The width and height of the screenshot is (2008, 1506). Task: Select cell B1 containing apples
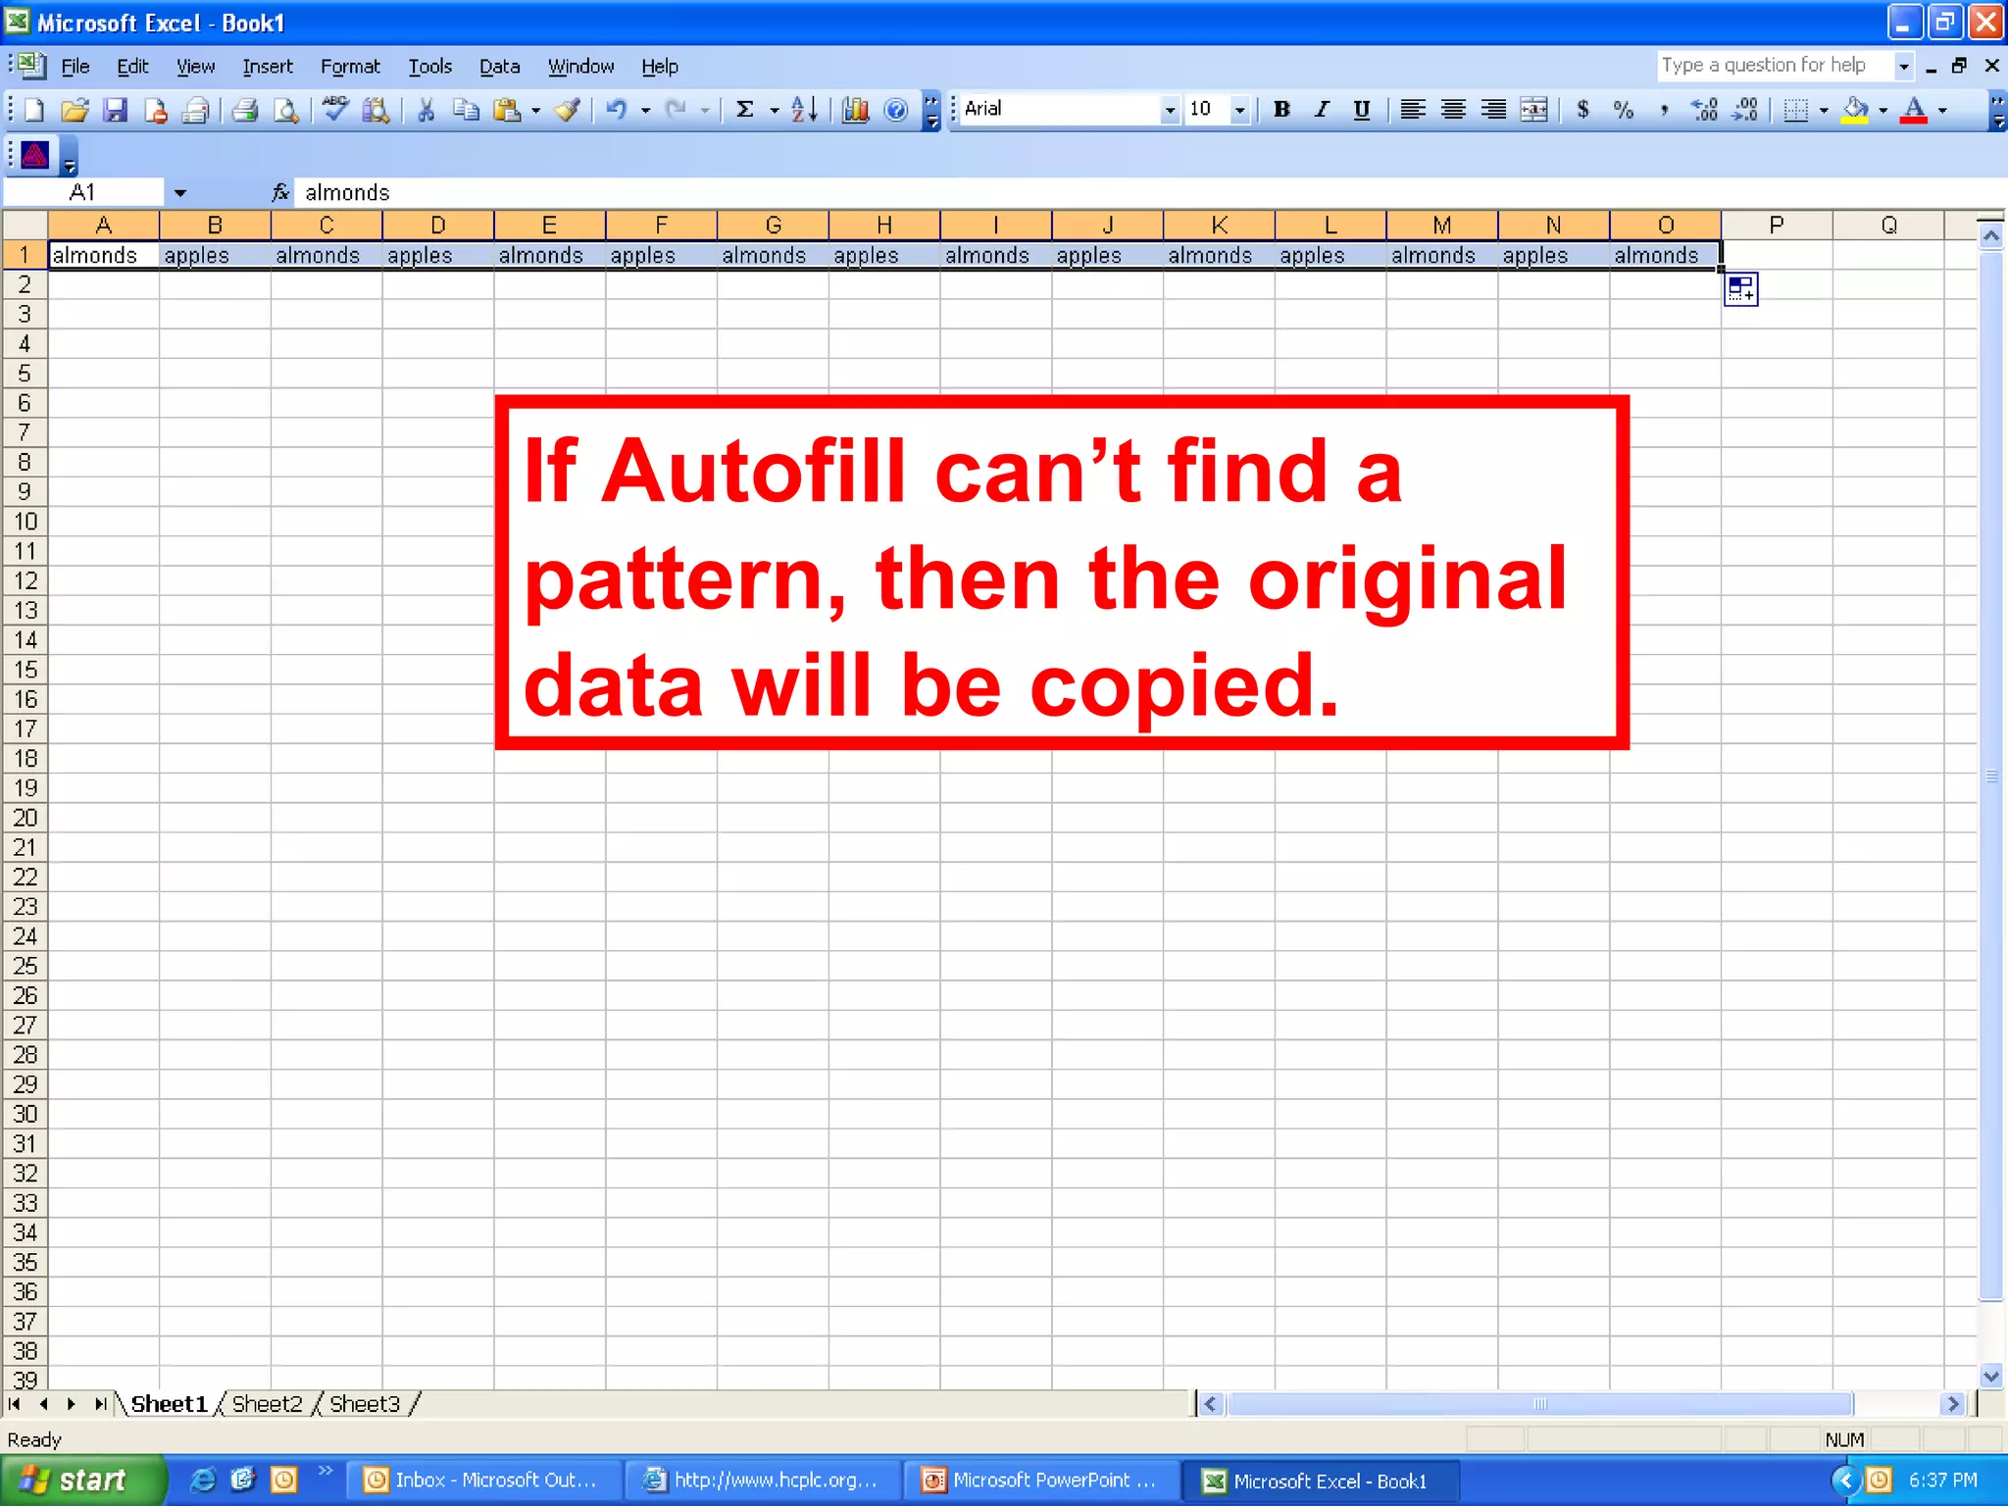click(215, 256)
